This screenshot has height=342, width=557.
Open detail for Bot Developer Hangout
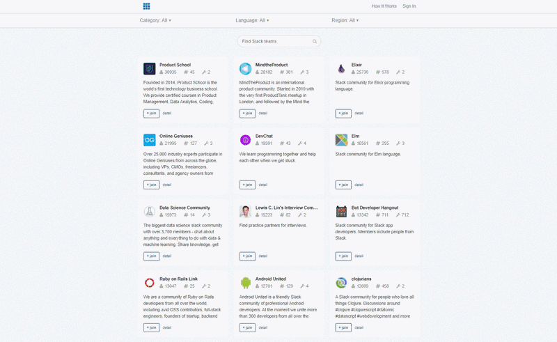tap(359, 256)
